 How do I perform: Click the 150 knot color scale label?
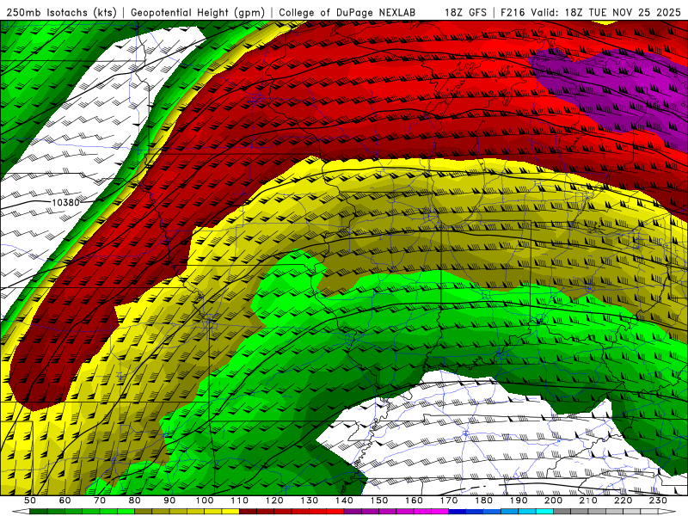tap(378, 501)
